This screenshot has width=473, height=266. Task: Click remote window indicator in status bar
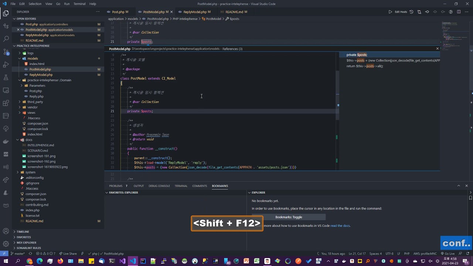click(4, 253)
